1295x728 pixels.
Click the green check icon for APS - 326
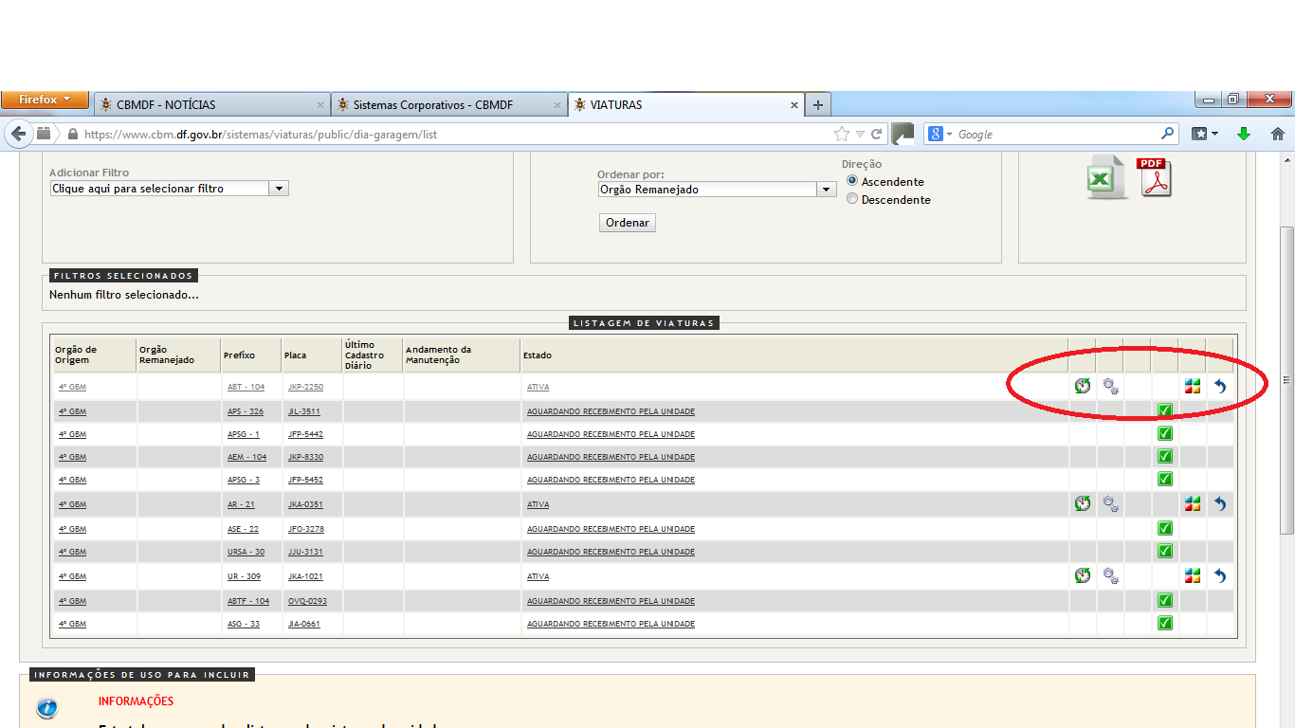point(1165,410)
